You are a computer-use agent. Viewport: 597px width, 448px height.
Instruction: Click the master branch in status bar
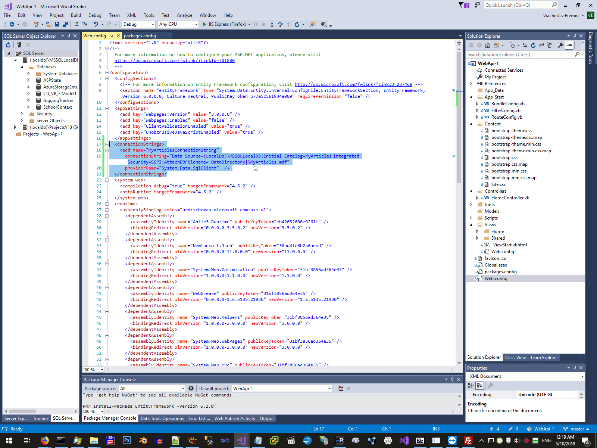point(576,429)
